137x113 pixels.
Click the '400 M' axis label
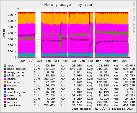point(12,33)
